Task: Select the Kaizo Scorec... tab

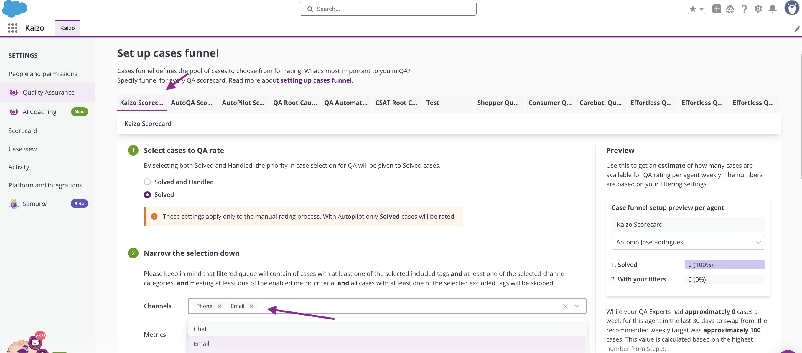Action: click(142, 103)
